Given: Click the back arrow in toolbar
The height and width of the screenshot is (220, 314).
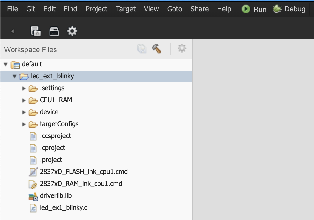Looking at the screenshot, I should point(13,31).
